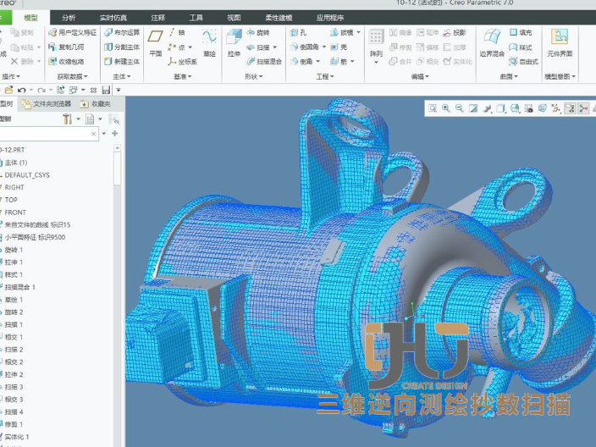Click the Revolve (旋转) tool in ribbon
The height and width of the screenshot is (447, 596).
pyautogui.click(x=258, y=32)
